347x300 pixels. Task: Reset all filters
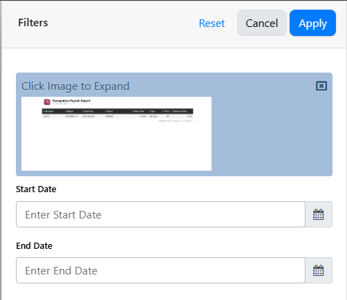[212, 23]
